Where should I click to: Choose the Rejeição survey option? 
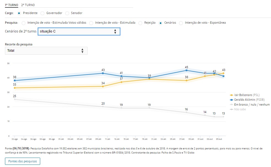[x=141, y=23]
